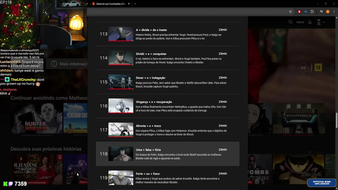Select the episode title Dividir e conquistar

(151, 54)
